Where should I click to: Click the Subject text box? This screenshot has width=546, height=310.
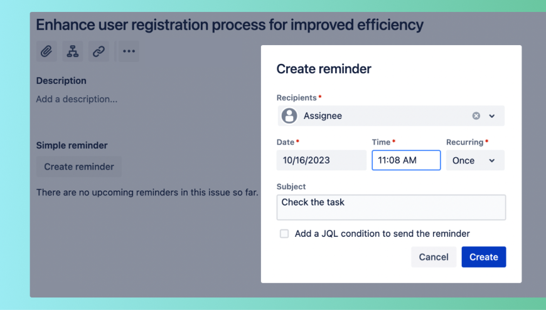pos(391,207)
